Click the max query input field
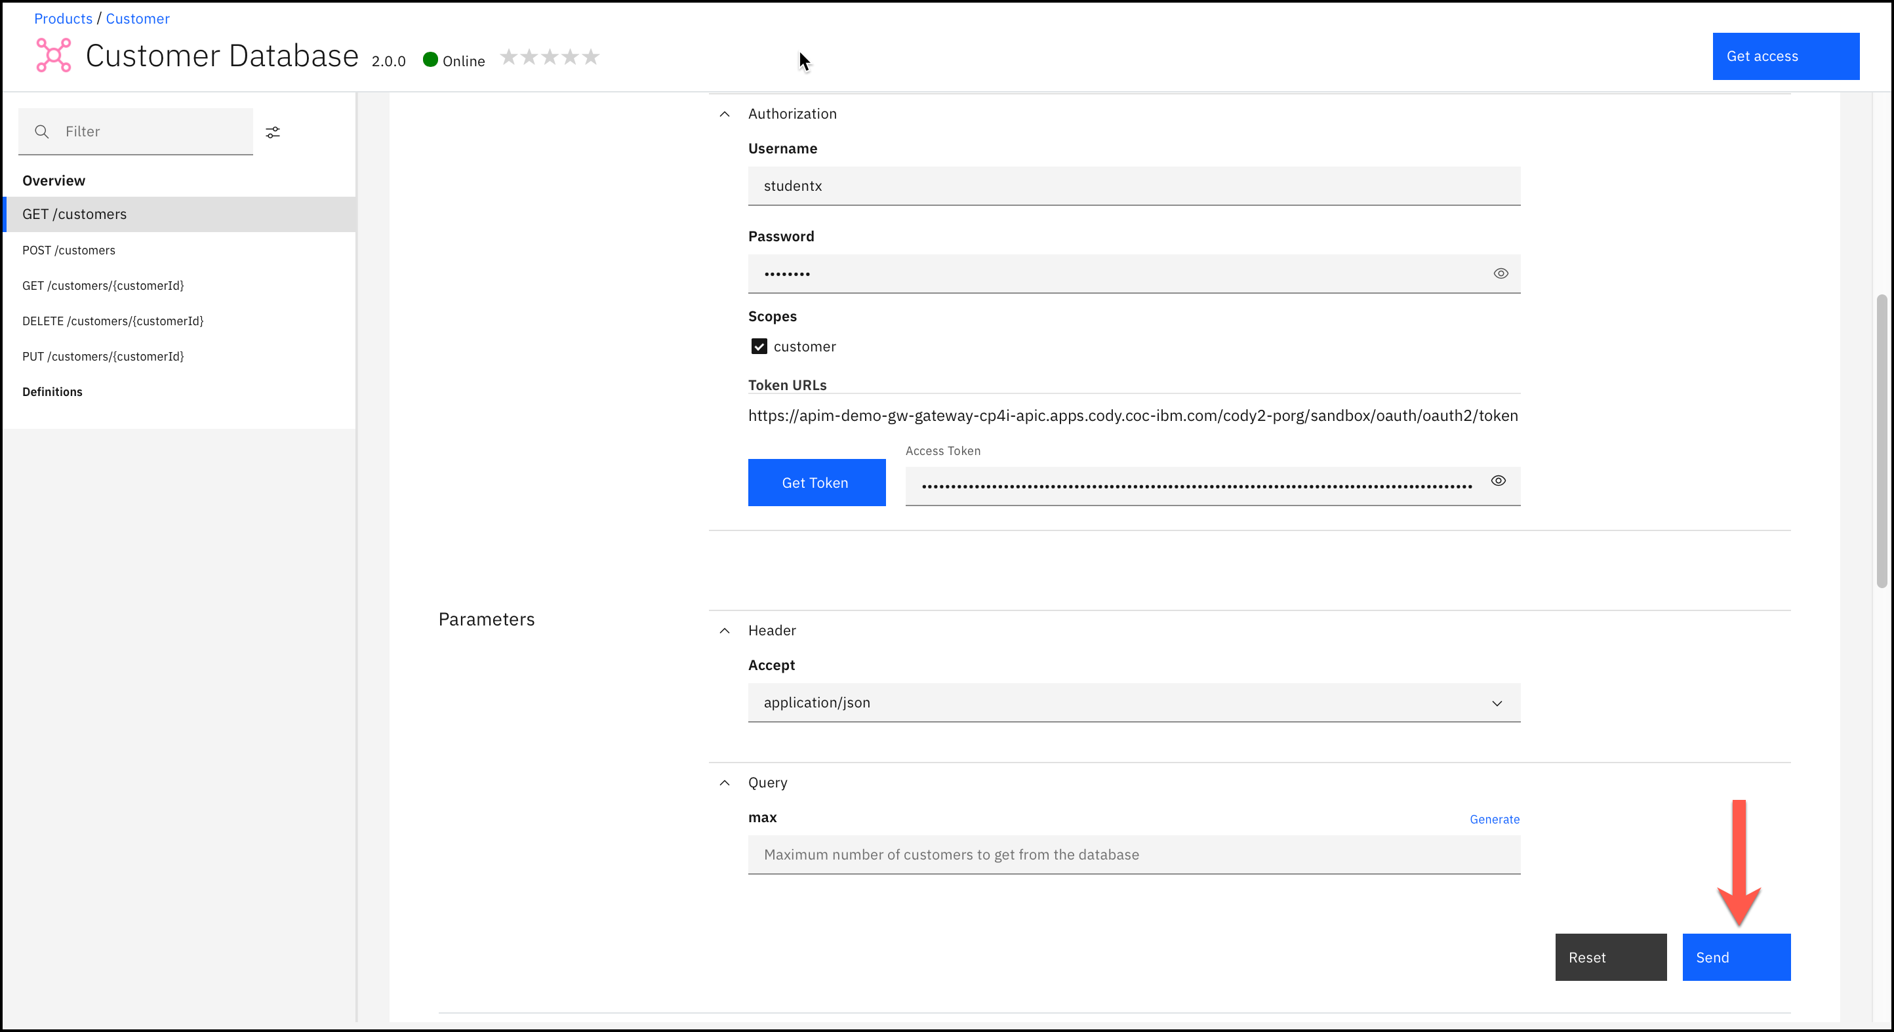 point(1133,855)
